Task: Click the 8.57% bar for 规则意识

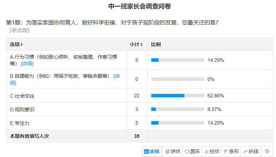Action: point(178,109)
